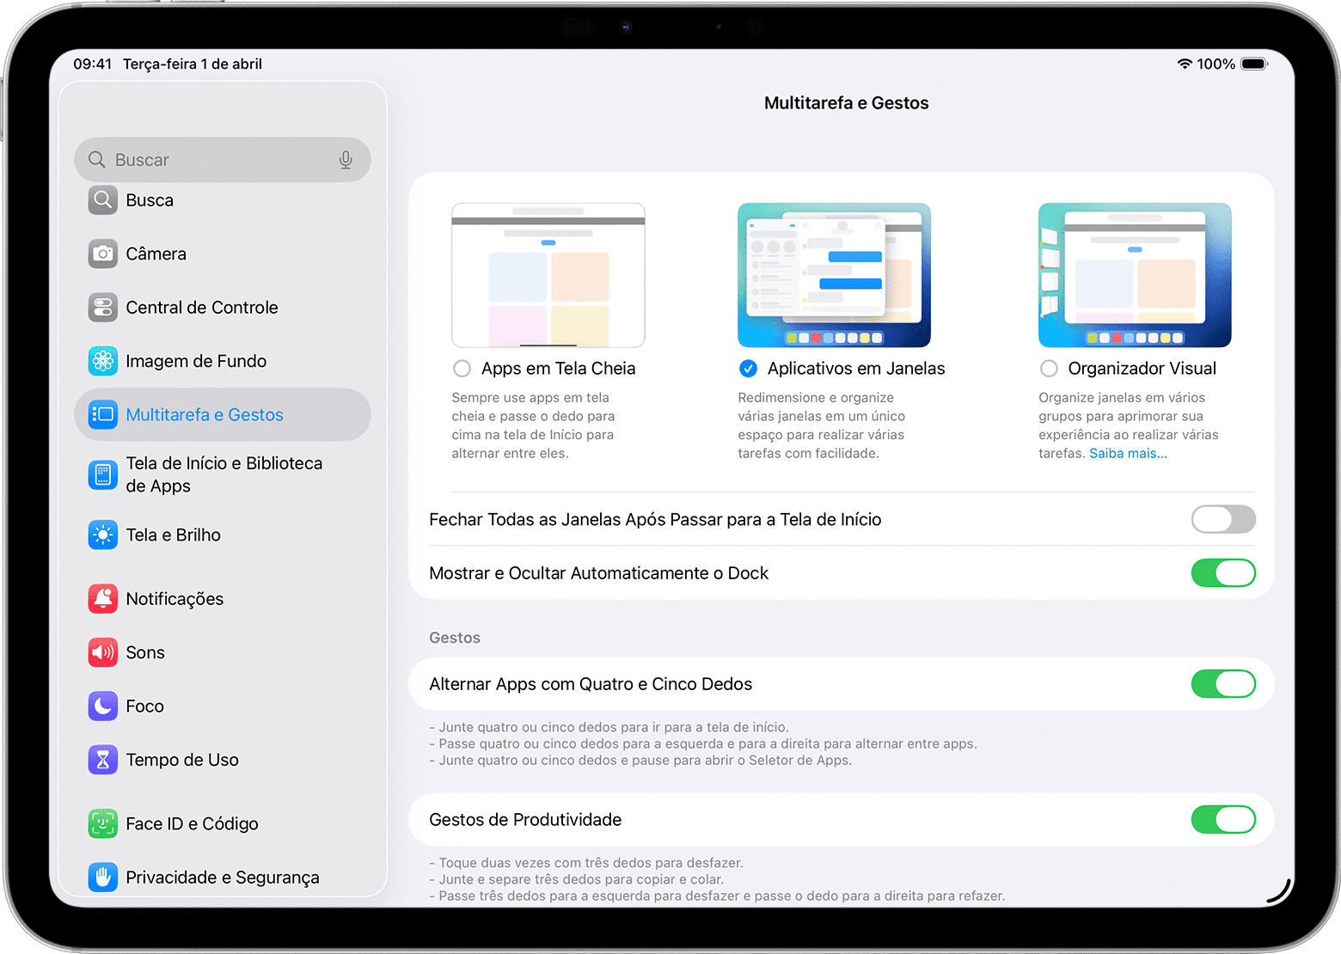Open Privacidade e Segurança in sidebar

click(222, 877)
